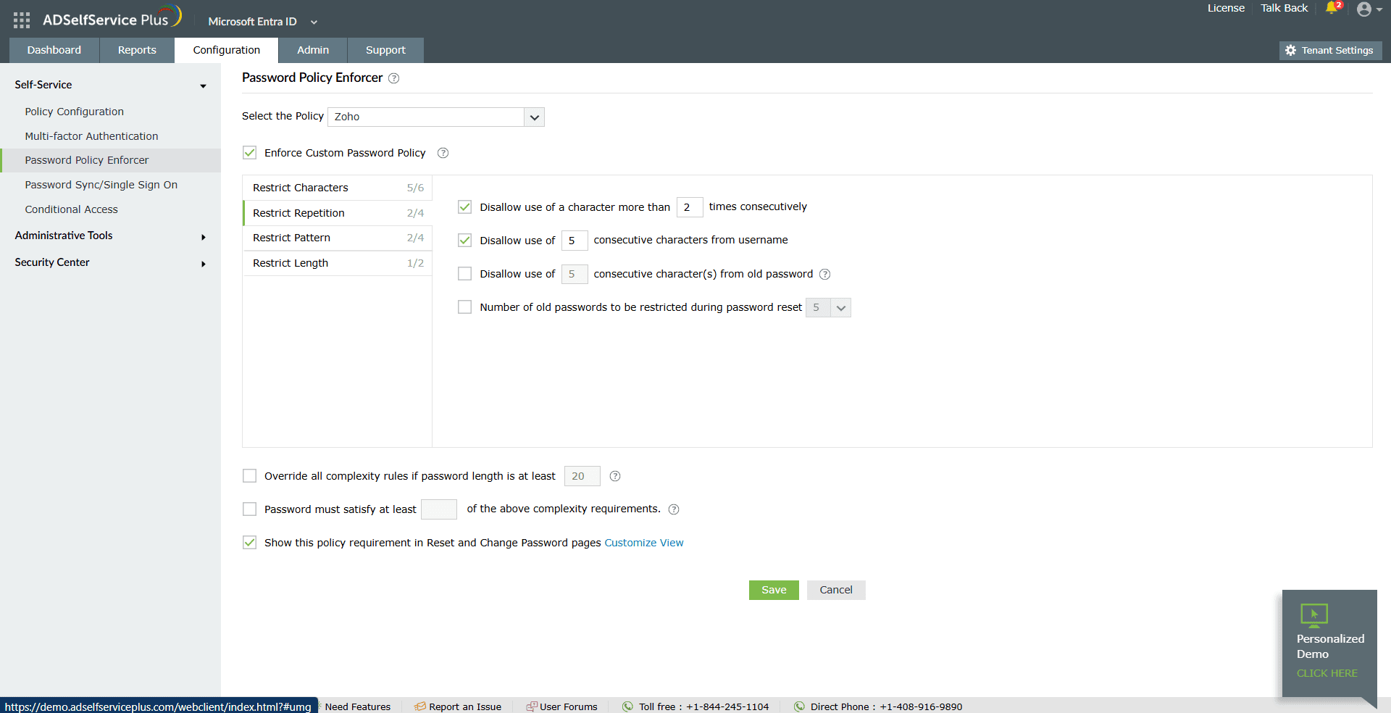Click help icon beside override complexity rules

615,476
